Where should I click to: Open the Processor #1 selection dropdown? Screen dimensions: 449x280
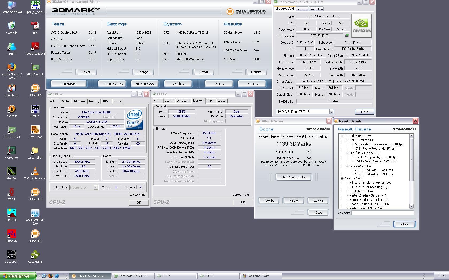[96, 187]
